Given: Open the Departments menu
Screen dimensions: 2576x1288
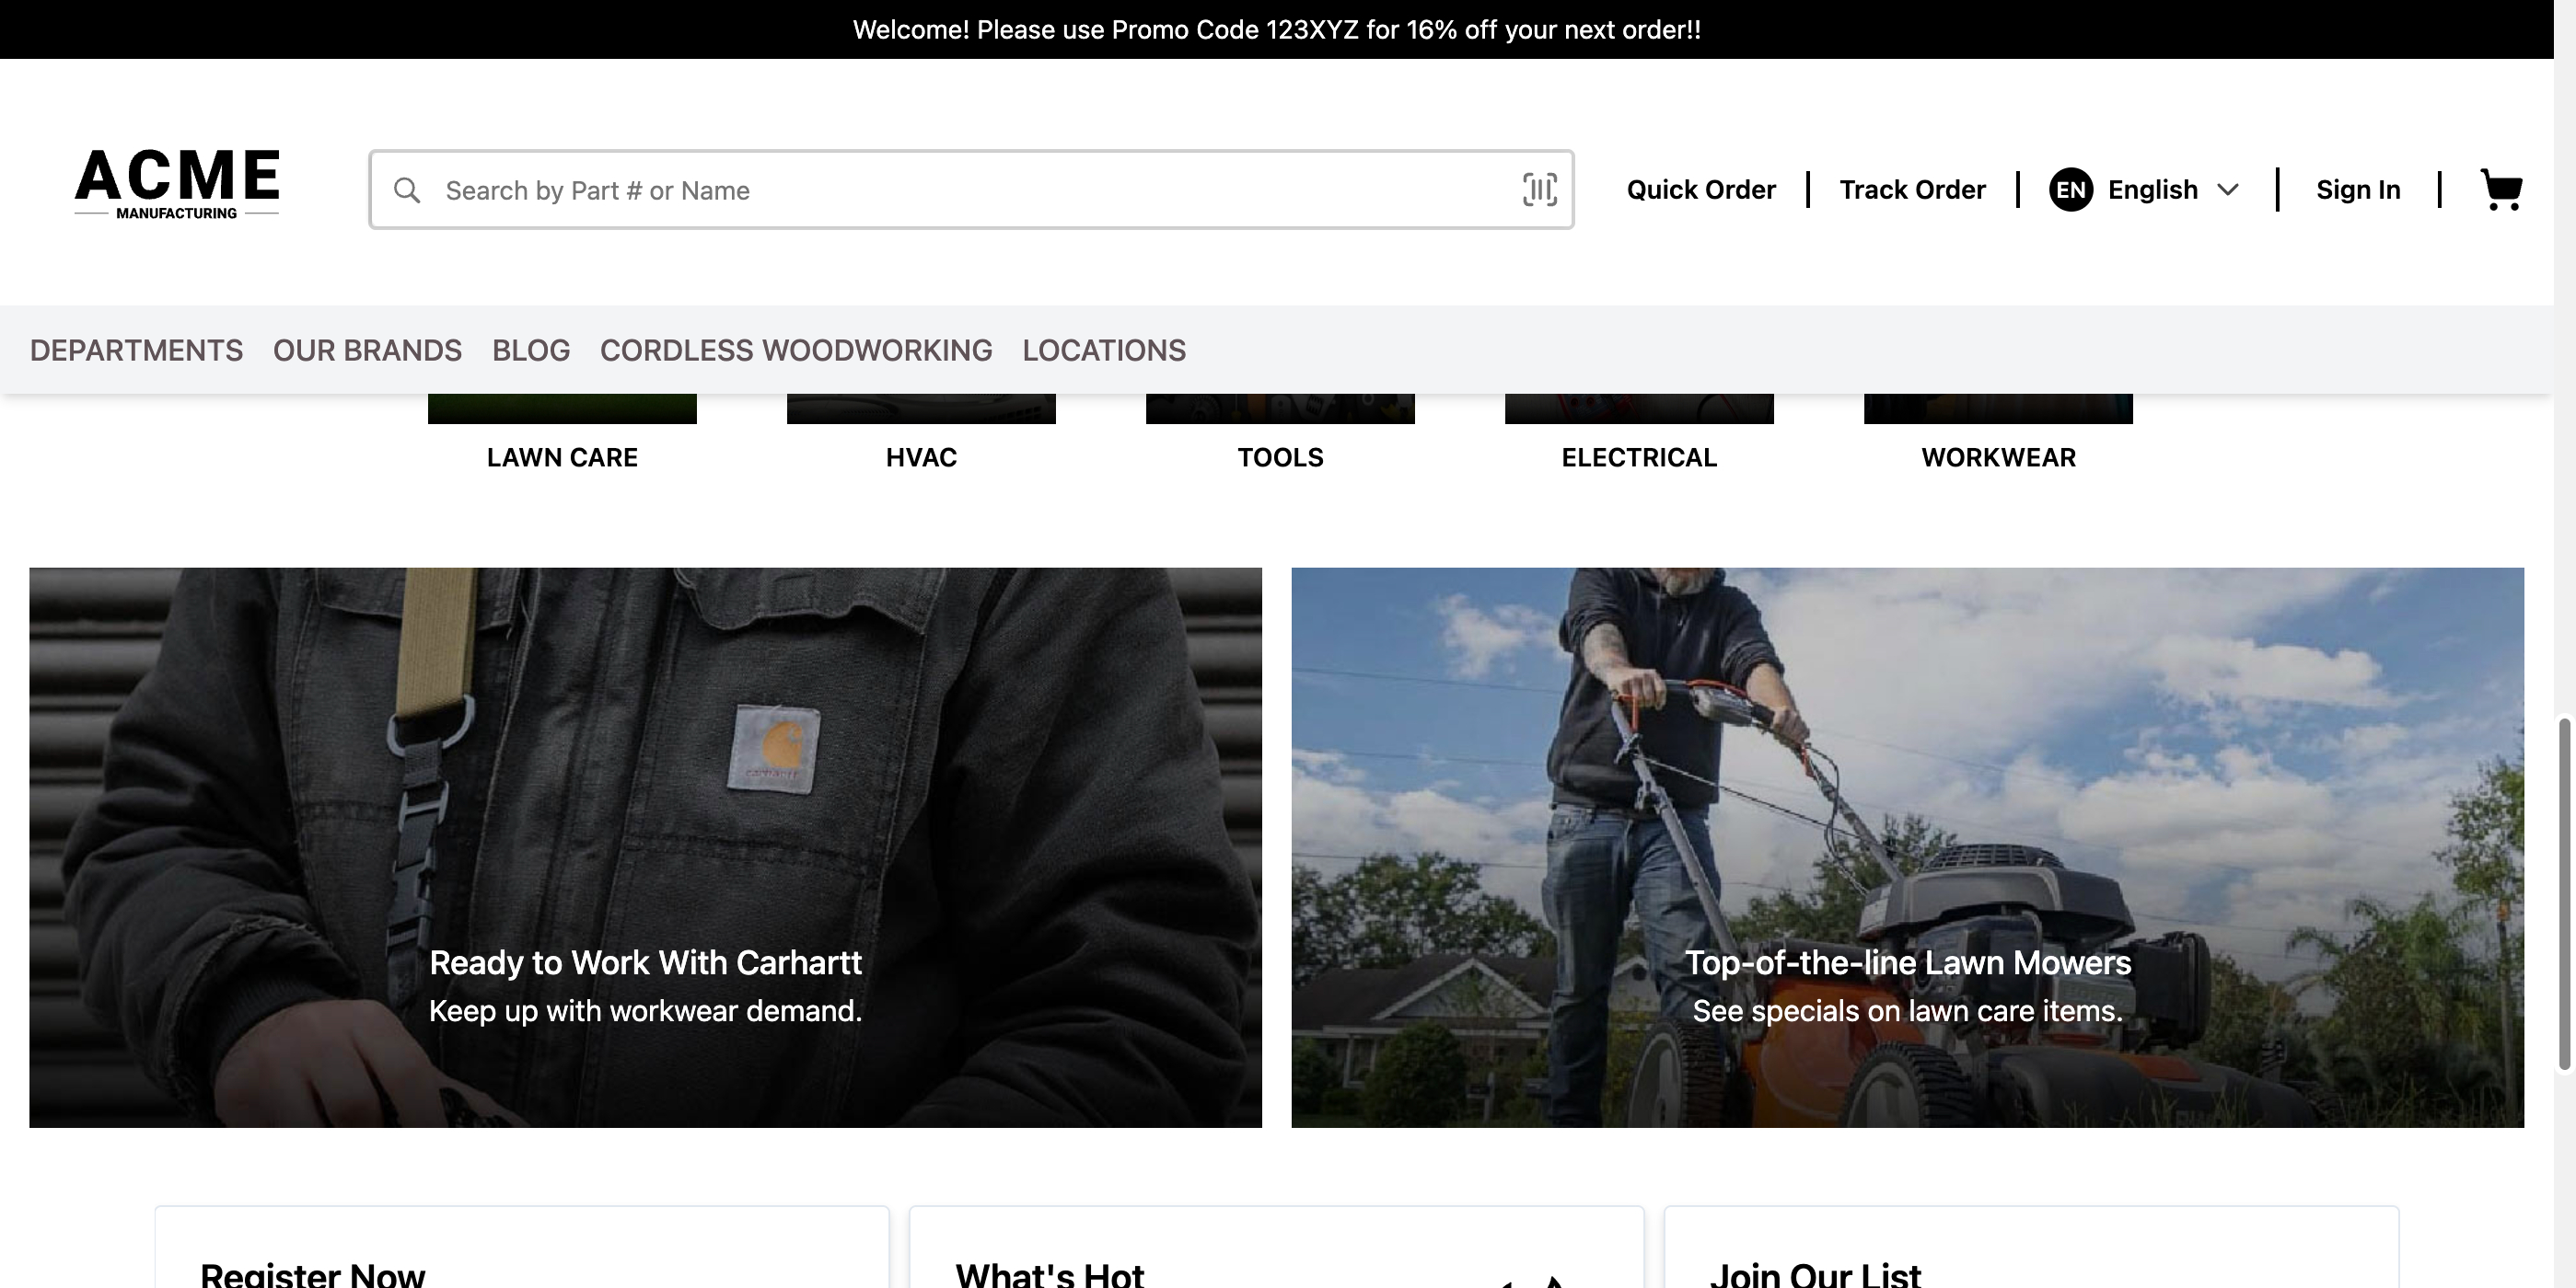Looking at the screenshot, I should coord(136,351).
